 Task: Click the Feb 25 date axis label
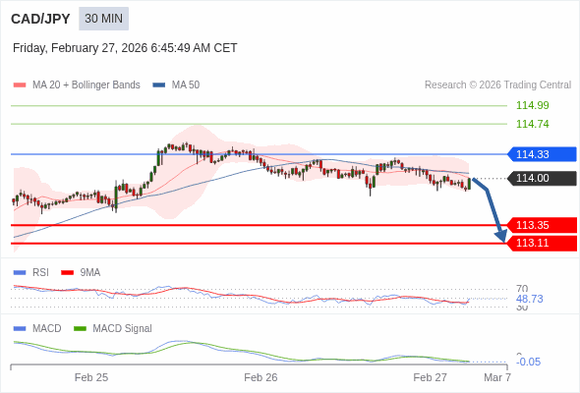tap(91, 377)
